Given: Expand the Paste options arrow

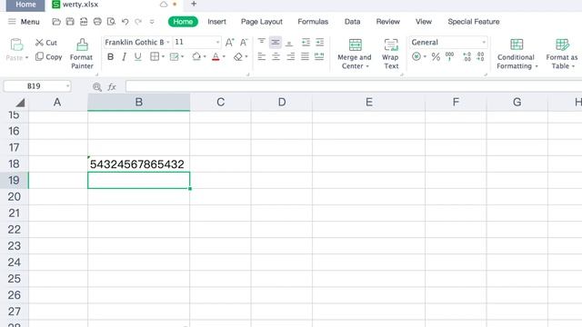Looking at the screenshot, I should tap(26, 58).
